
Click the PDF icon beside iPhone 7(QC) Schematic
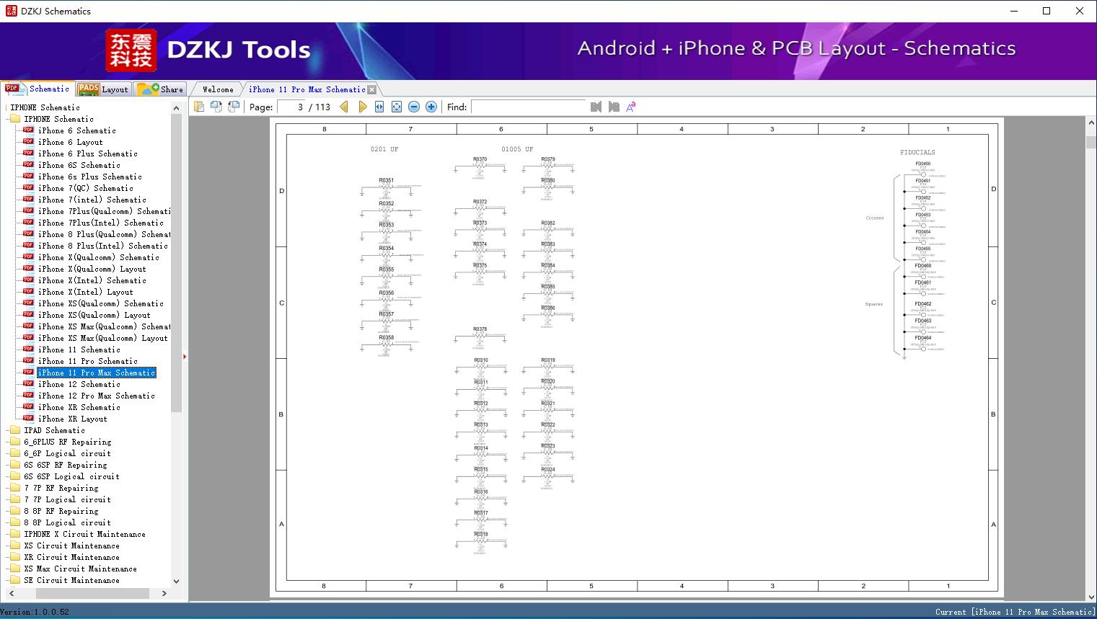(28, 188)
